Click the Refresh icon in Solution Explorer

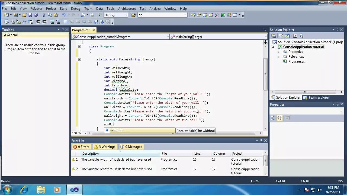pyautogui.click(x=287, y=36)
